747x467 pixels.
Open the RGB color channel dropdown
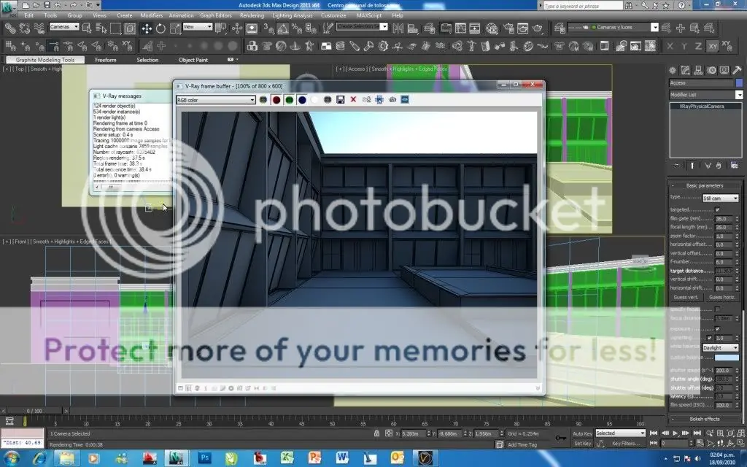(x=216, y=100)
